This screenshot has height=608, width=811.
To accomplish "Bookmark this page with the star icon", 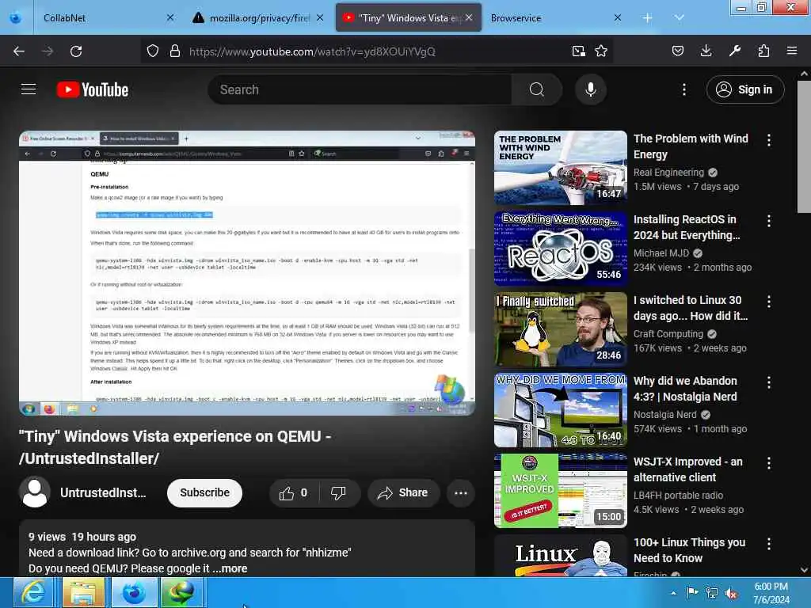I will pyautogui.click(x=601, y=51).
